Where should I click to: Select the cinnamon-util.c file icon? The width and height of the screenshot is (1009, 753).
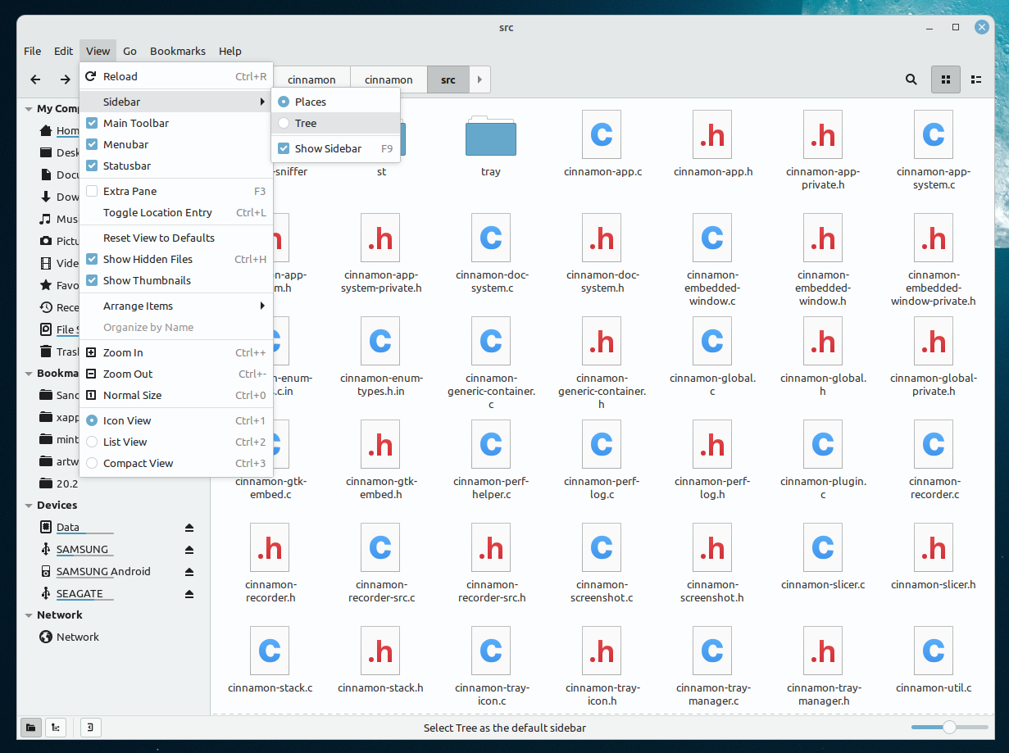pyautogui.click(x=934, y=651)
